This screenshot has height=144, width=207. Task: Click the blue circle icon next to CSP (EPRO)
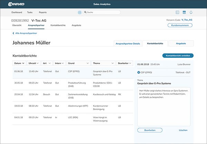pos(138,72)
